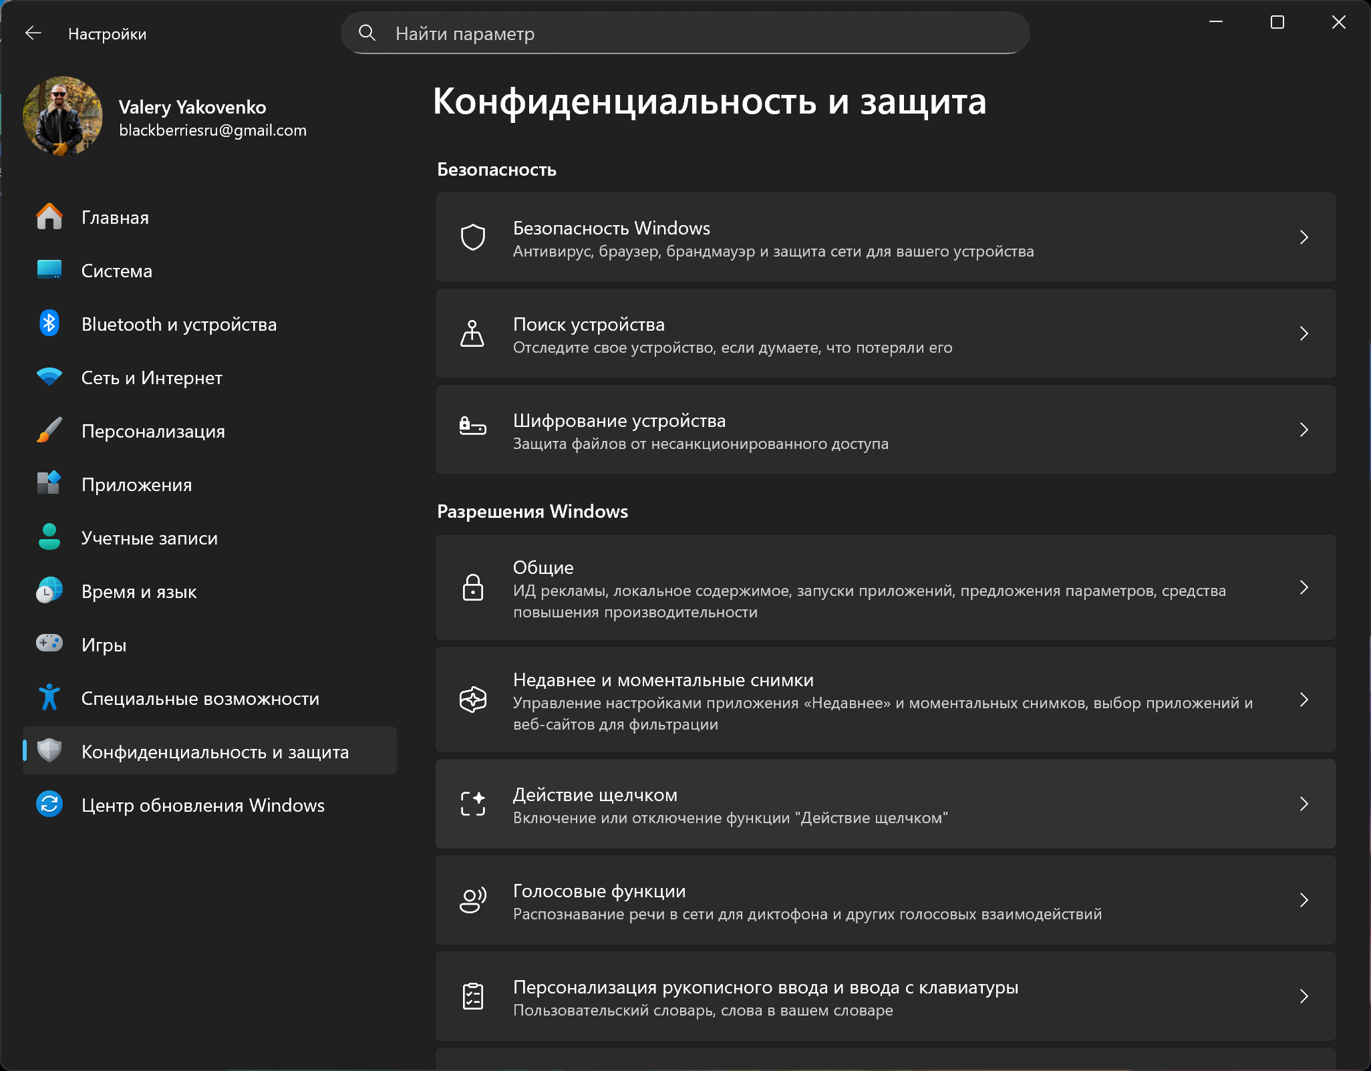Go to Учетные записи section
This screenshot has height=1071, width=1371.
[210, 538]
